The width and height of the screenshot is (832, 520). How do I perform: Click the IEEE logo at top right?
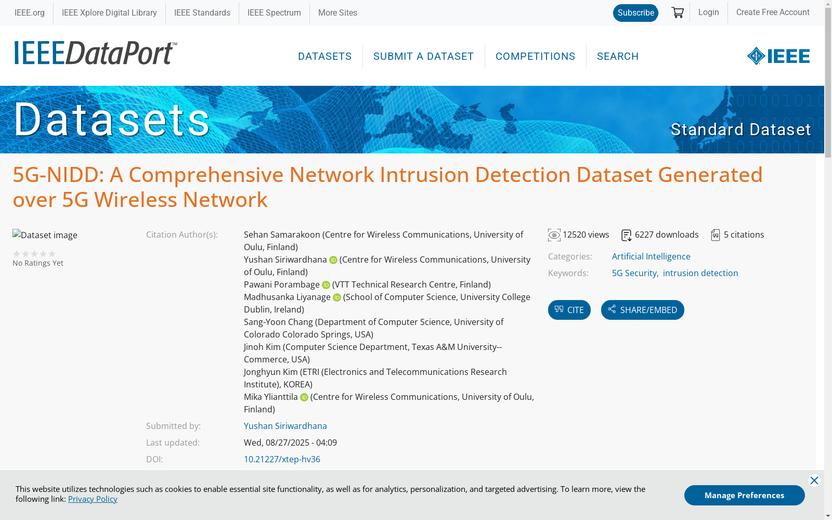pyautogui.click(x=778, y=56)
